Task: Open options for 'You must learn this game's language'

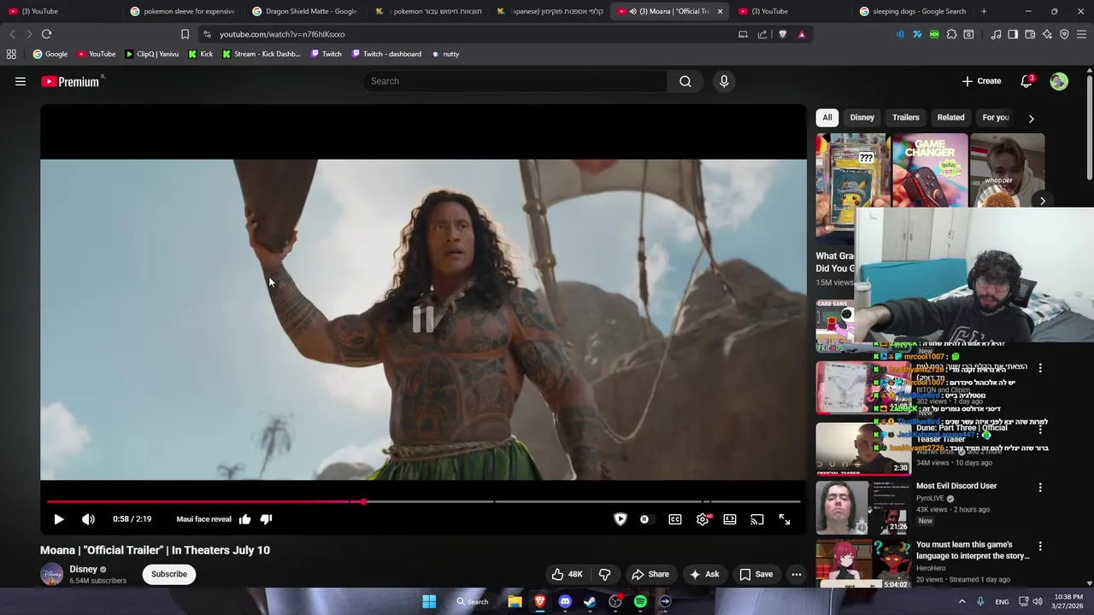Action: click(1040, 547)
